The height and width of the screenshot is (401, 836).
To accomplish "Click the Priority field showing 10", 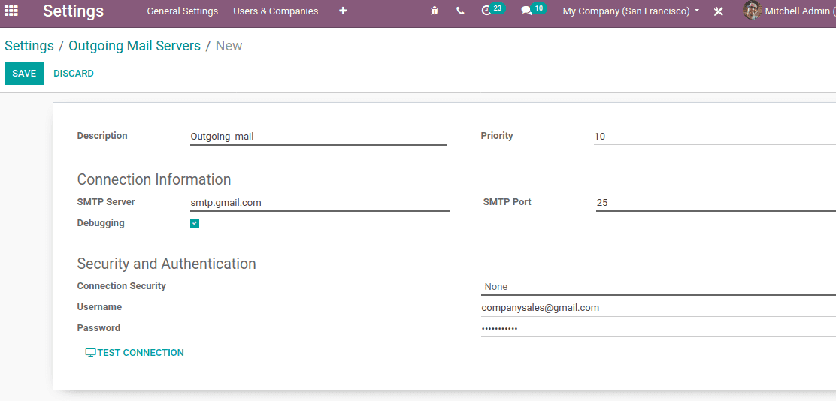I will tap(714, 137).
